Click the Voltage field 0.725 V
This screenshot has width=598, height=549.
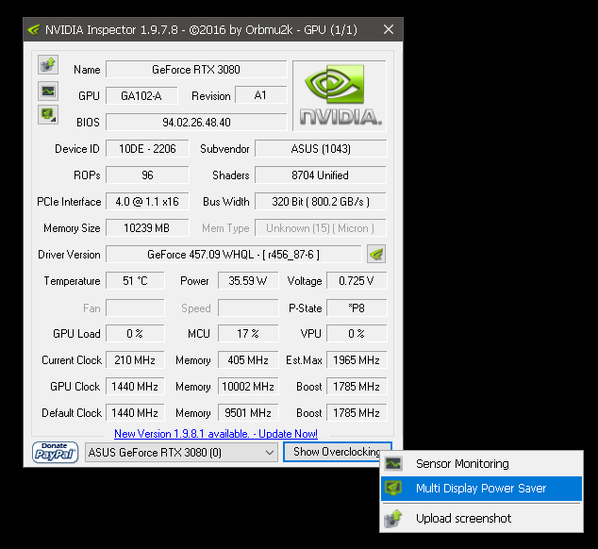pos(357,281)
